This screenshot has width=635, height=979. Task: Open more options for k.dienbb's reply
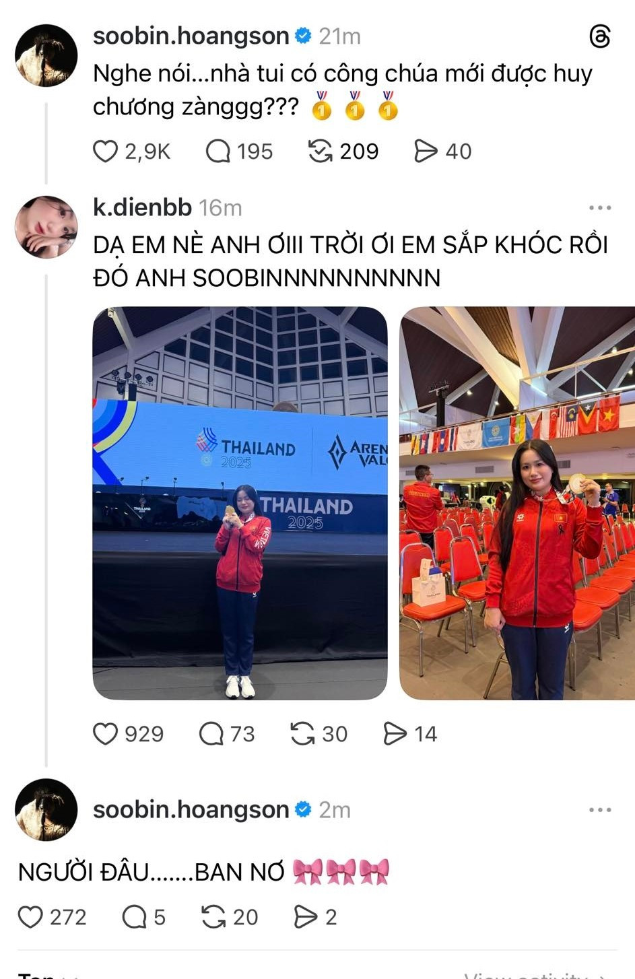click(x=599, y=208)
